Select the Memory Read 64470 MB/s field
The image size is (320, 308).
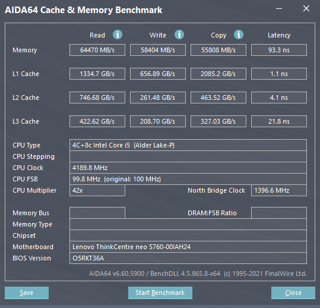point(97,50)
